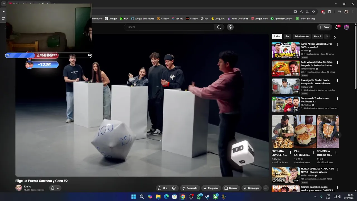This screenshot has height=201, width=357.
Task: Open Windows Start menu
Action: [x=134, y=197]
